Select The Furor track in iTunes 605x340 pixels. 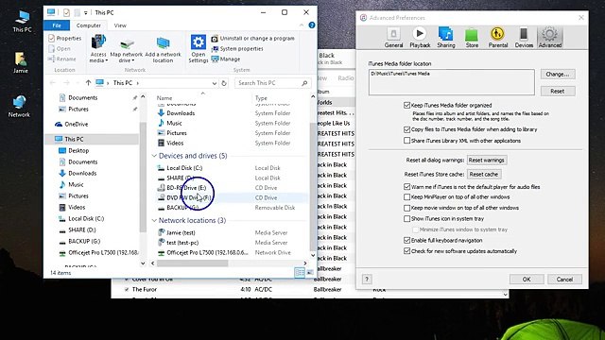pos(145,290)
